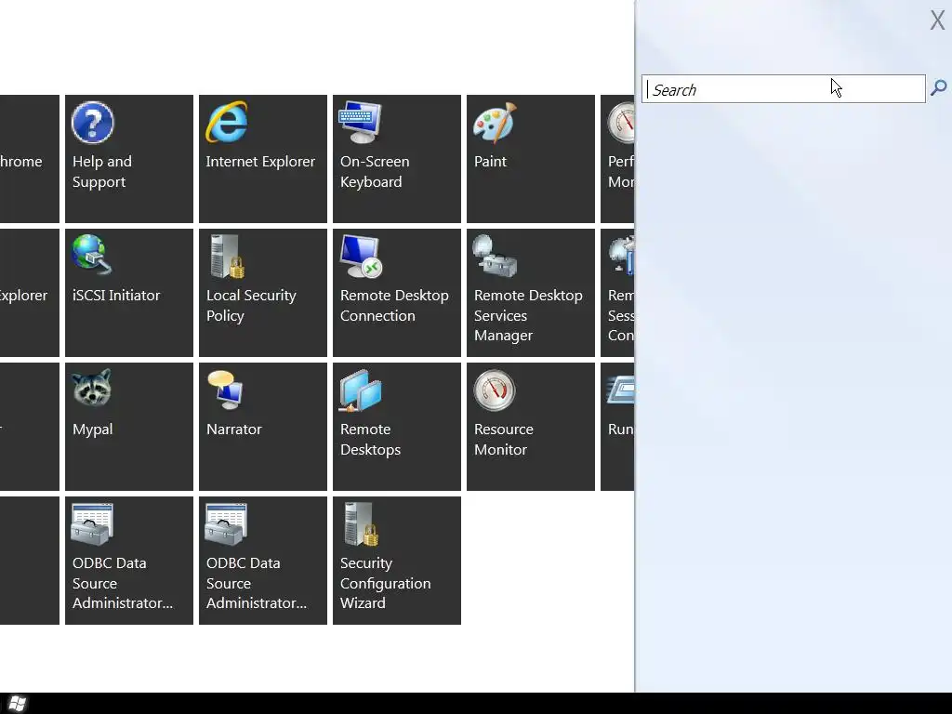
Task: Open the Remote Desktop Services Manager icon
Action: pyautogui.click(x=495, y=256)
